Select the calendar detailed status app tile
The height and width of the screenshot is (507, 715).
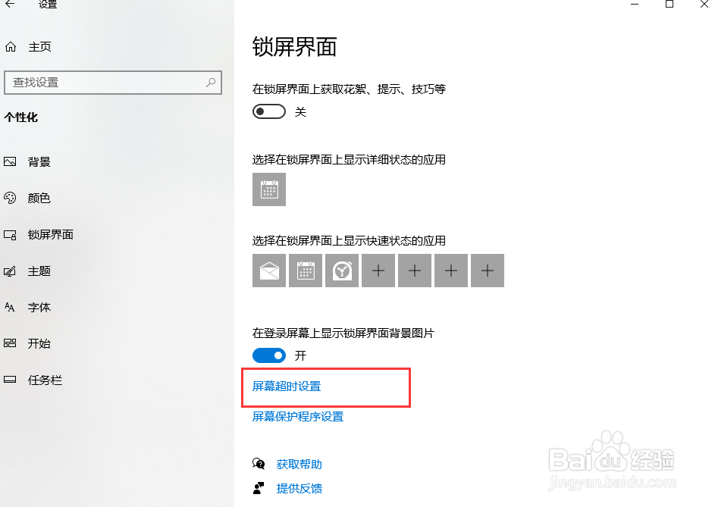pyautogui.click(x=269, y=189)
